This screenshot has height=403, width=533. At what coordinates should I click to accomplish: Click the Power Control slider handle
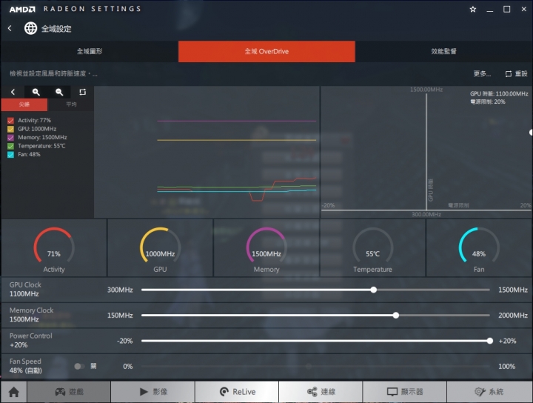(490, 341)
